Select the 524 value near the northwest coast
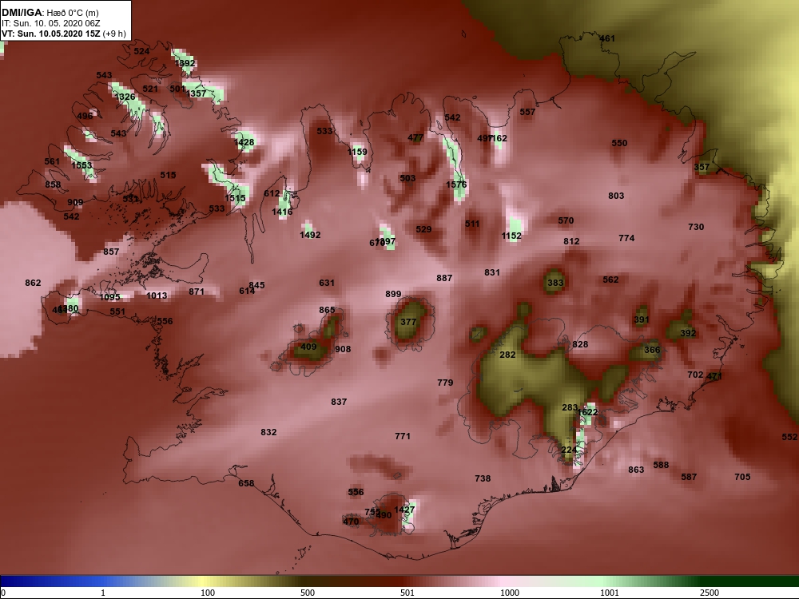The image size is (799, 599). (141, 51)
